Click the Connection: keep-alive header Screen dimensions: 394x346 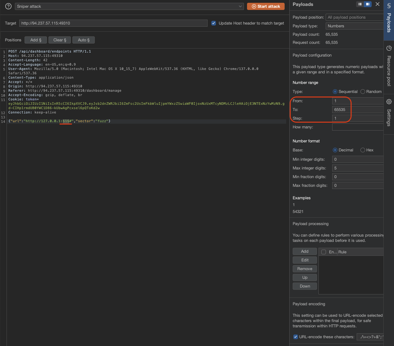point(32,113)
